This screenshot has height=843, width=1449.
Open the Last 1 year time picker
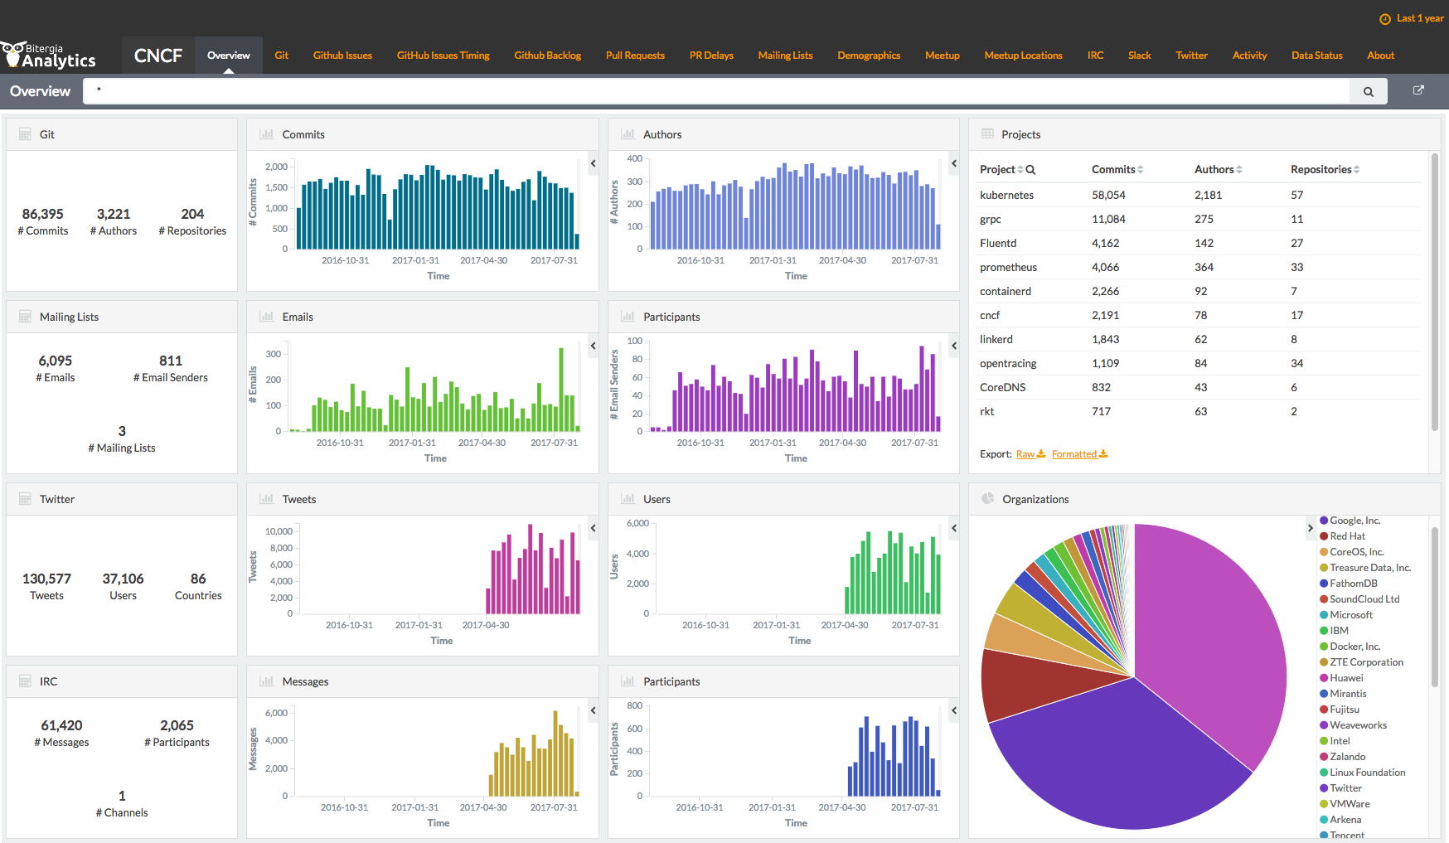pos(1412,18)
